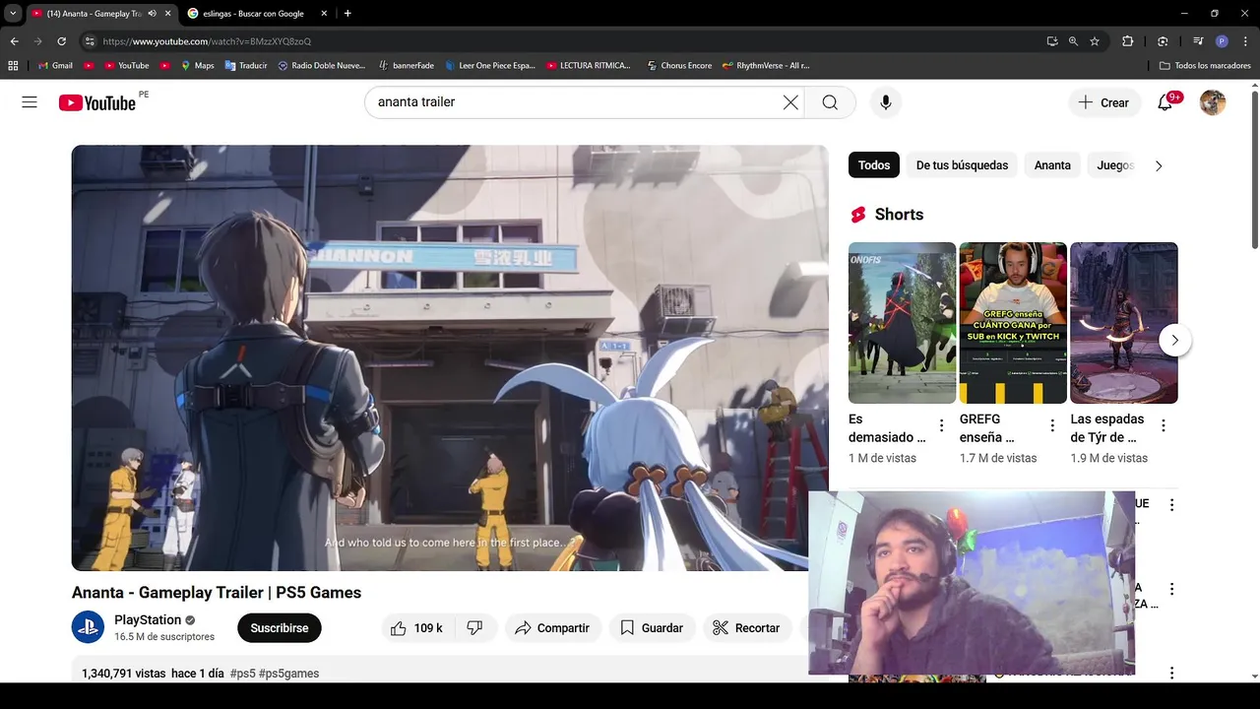Viewport: 1260px width, 709px height.
Task: Share video with Compartir button
Action: (x=552, y=628)
